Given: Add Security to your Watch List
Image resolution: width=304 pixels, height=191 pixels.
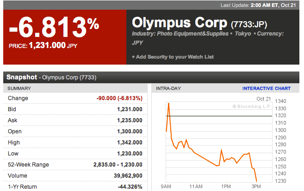Looking at the screenshot, I should [x=173, y=57].
